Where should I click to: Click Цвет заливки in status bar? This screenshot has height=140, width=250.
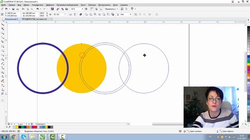tap(196, 131)
